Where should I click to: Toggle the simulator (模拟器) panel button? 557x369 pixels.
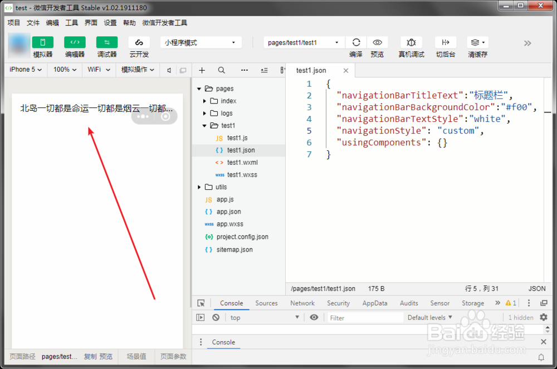pos(43,42)
